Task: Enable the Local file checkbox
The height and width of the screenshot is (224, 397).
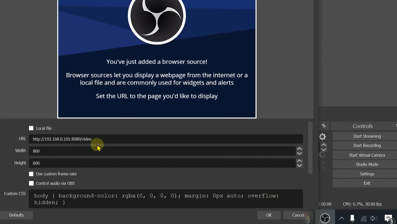Action: 31,128
